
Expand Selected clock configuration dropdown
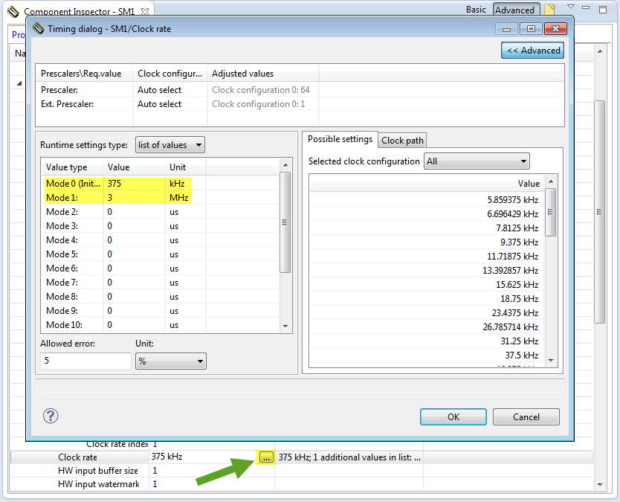(x=476, y=161)
